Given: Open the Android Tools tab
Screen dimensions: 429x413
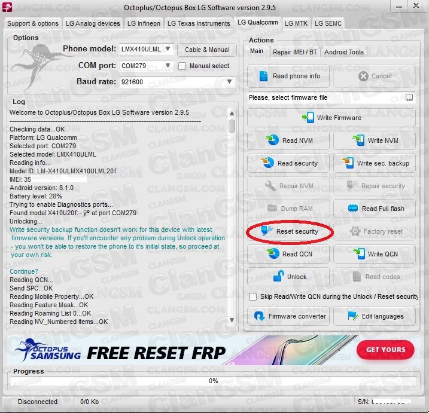Looking at the screenshot, I should point(344,52).
